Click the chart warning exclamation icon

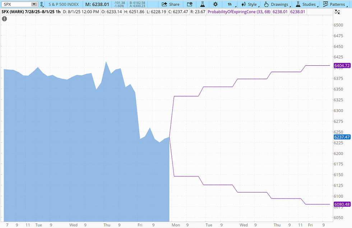pos(4,19)
